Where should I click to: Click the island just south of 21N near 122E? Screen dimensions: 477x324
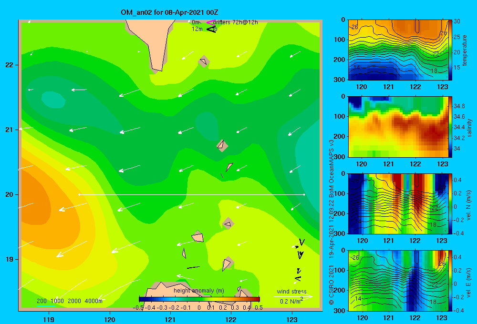click(x=222, y=146)
